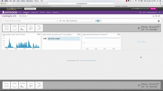Screen dimensions: 163x91
Task: Click the Safari address bar showing app.datadoghq.com
Action: point(81,4)
